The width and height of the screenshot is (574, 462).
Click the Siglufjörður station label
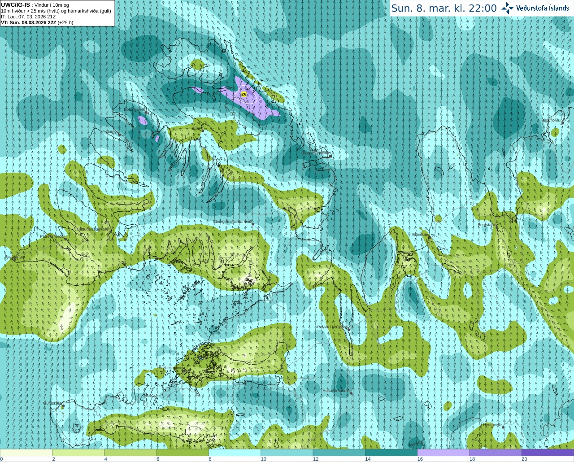point(552,120)
